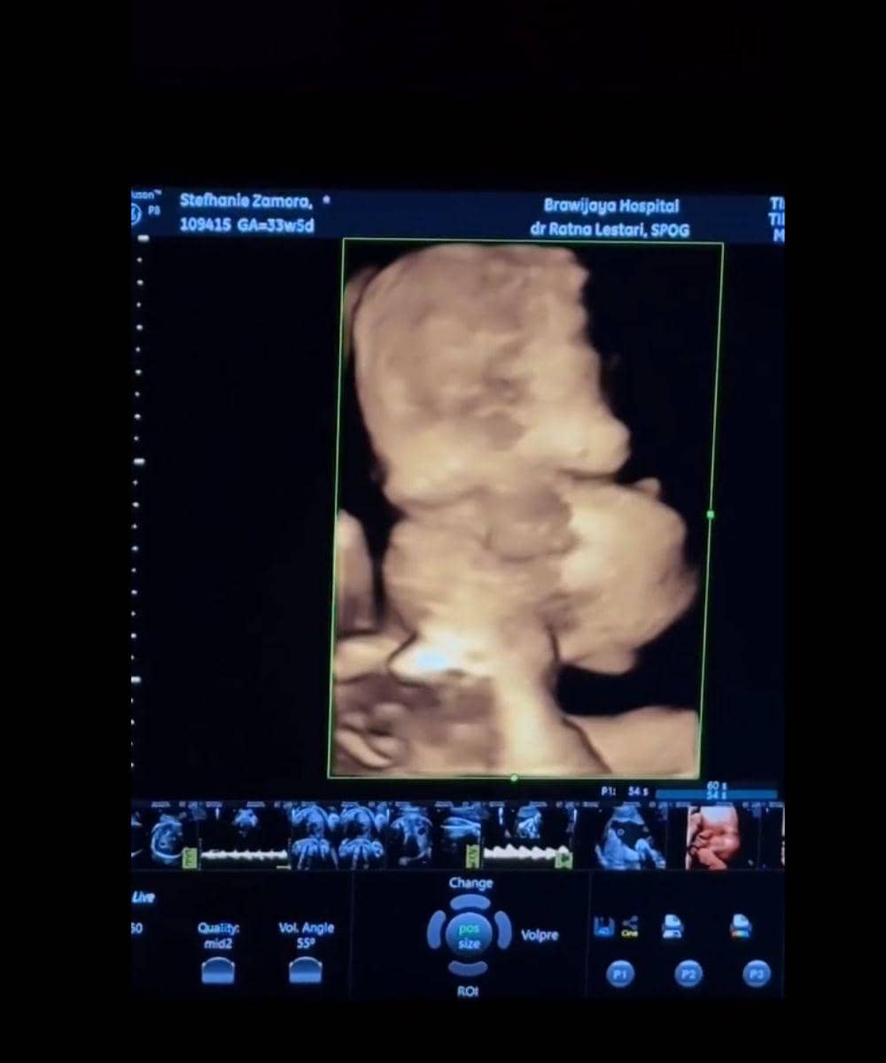
Task: Click the bottom ROI arc button
Action: pyautogui.click(x=469, y=968)
